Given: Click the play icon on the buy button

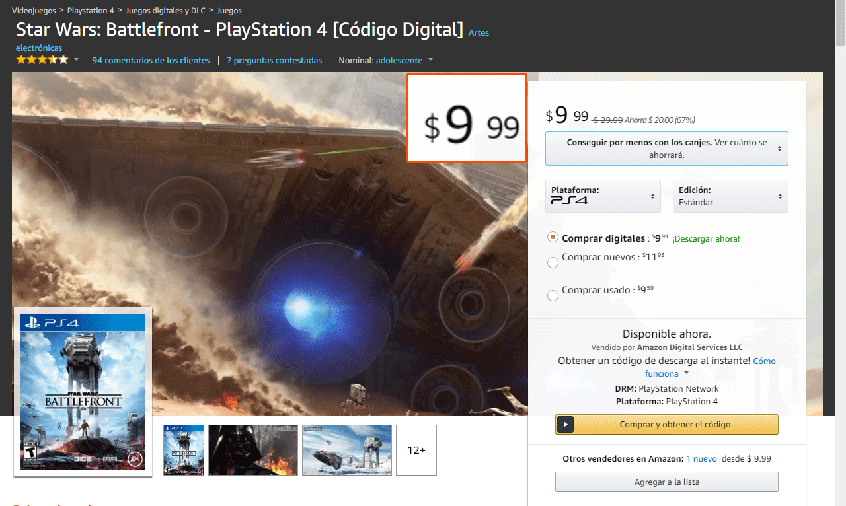Looking at the screenshot, I should (x=565, y=424).
